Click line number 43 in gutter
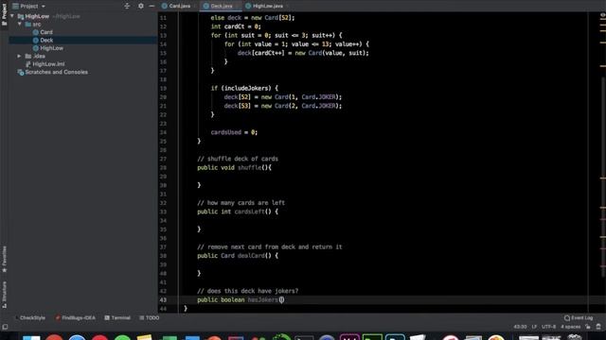Image resolution: width=606 pixels, height=340 pixels. click(x=163, y=300)
